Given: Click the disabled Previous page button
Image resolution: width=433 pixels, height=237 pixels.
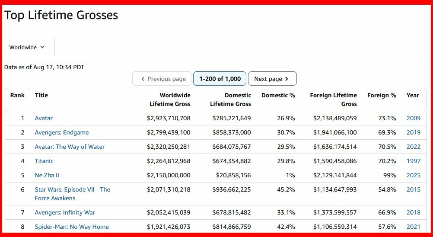Looking at the screenshot, I should point(162,79).
